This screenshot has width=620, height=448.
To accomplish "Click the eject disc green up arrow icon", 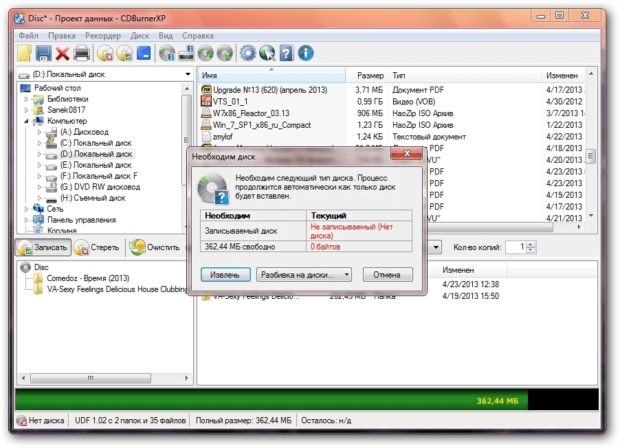I will (x=225, y=54).
